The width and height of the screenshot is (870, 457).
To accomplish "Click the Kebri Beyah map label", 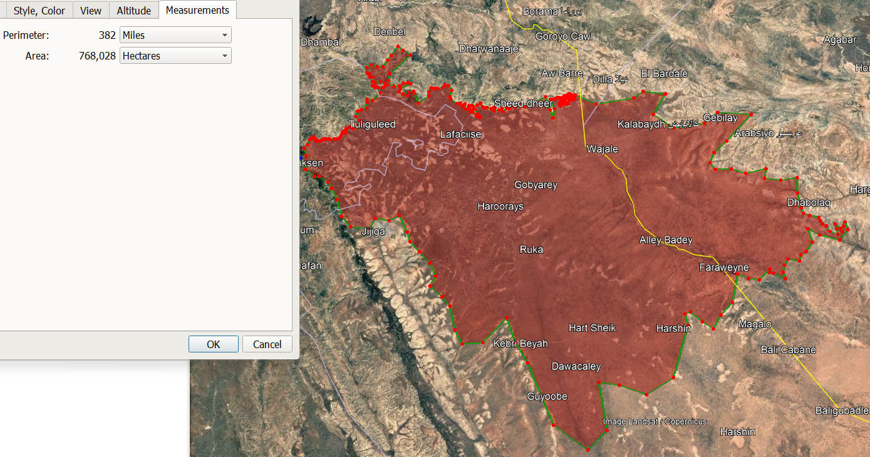I will tap(520, 343).
